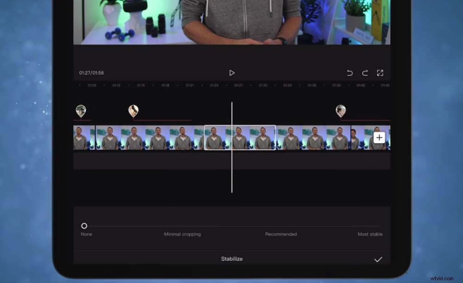Tap the Stabilize panel title

click(231, 259)
